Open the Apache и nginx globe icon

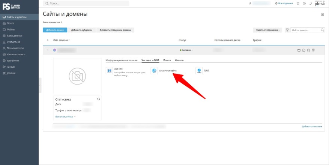point(154,71)
